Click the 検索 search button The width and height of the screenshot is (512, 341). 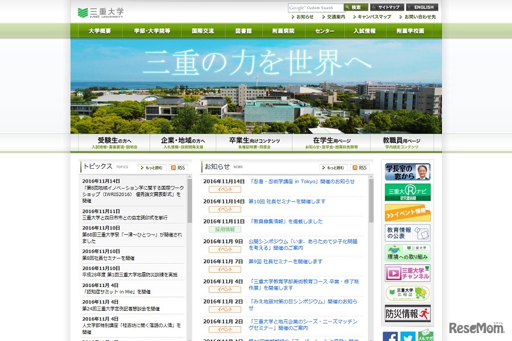coord(356,7)
